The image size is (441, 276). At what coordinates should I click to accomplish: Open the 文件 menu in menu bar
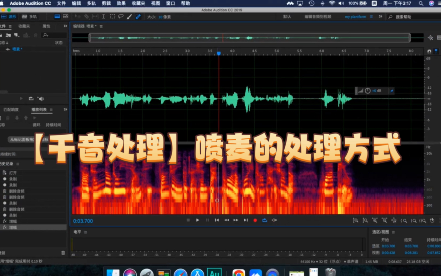[61, 3]
